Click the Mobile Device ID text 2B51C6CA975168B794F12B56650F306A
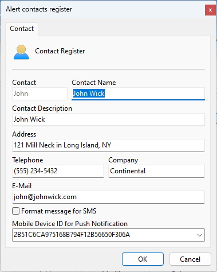 coord(72,235)
